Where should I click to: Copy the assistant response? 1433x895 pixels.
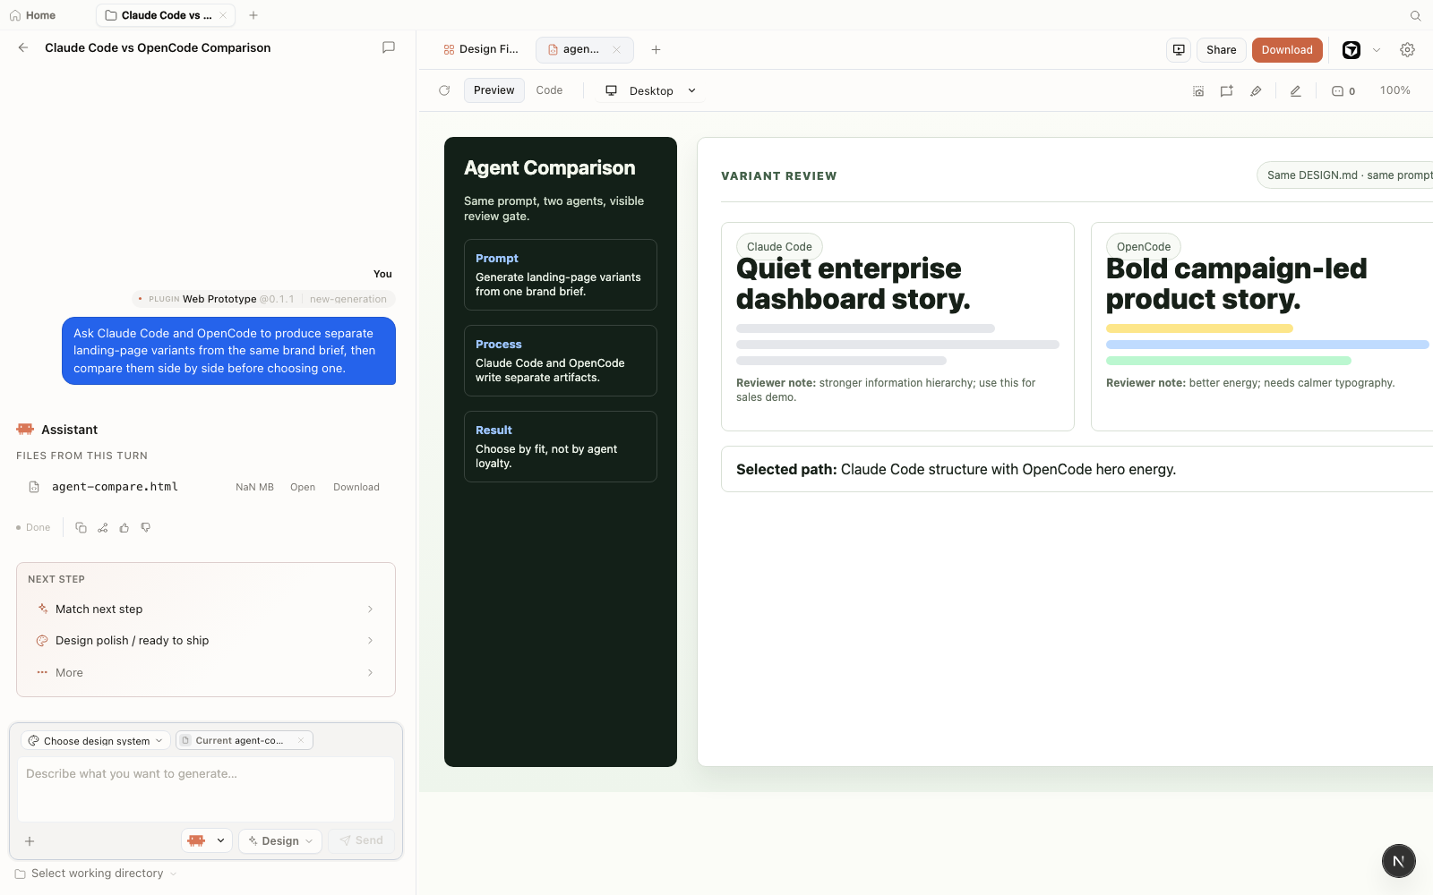coord(81,527)
